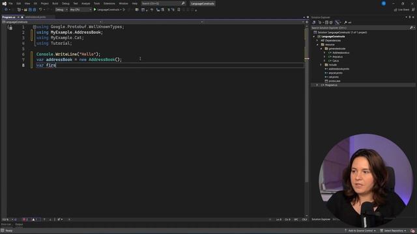This screenshot has width=417, height=234.
Task: Click the Solution Explorer search magnifier icon
Action: [x=411, y=27]
